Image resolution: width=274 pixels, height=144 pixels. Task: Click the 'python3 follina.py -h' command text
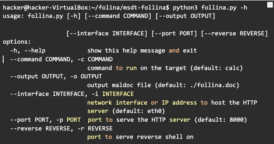pos(210,8)
